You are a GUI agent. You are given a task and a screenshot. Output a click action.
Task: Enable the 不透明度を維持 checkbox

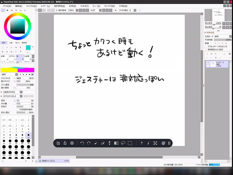[x=216, y=43]
